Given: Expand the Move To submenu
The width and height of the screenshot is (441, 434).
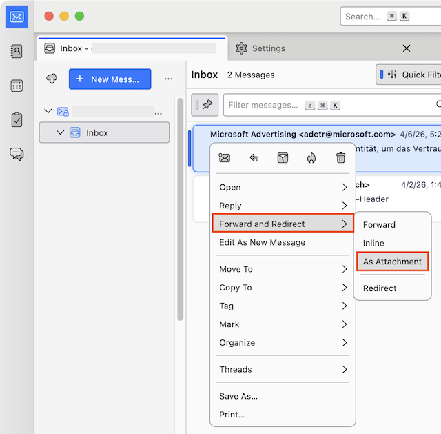Looking at the screenshot, I should (283, 269).
